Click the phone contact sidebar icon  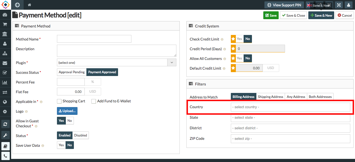[5, 156]
